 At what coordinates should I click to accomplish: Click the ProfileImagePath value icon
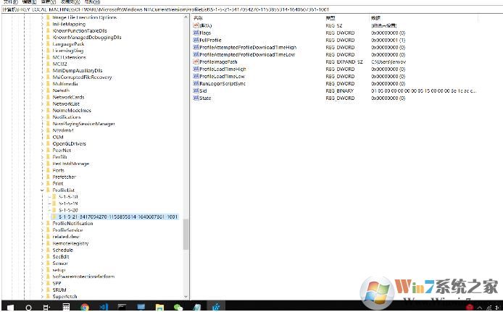pos(196,62)
